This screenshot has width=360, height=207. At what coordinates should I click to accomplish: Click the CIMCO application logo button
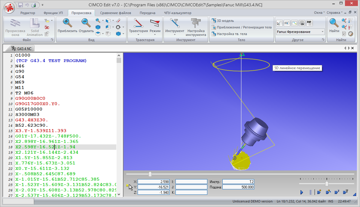click(9, 8)
